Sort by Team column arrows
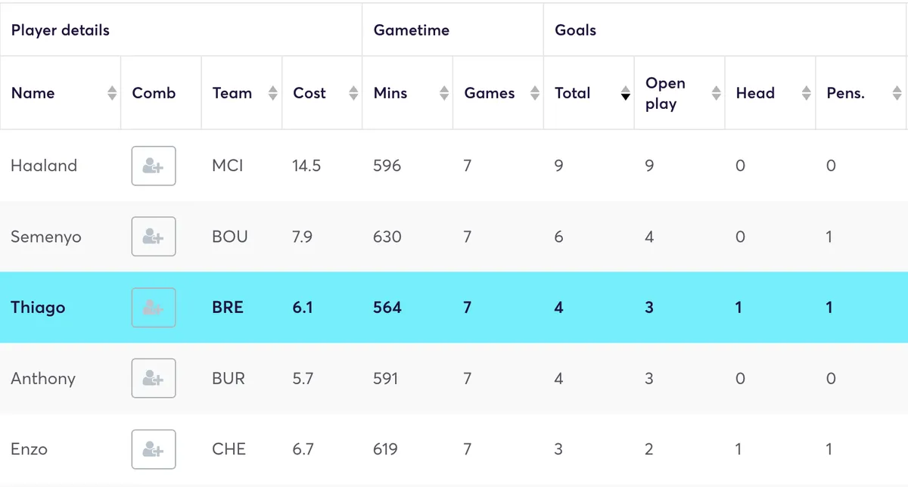 click(273, 93)
